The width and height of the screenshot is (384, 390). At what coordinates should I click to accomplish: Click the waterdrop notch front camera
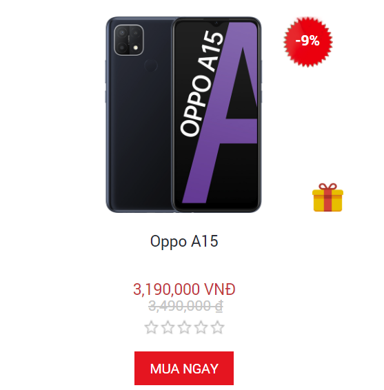(216, 23)
